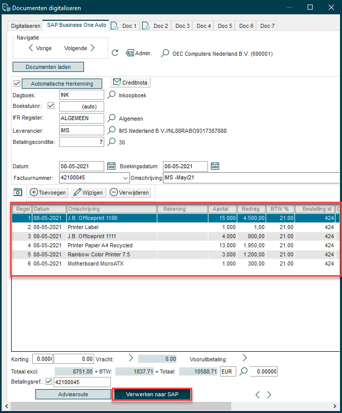The height and width of the screenshot is (413, 342).
Task: Click Verwijderen to remove the line
Action: 130,193
